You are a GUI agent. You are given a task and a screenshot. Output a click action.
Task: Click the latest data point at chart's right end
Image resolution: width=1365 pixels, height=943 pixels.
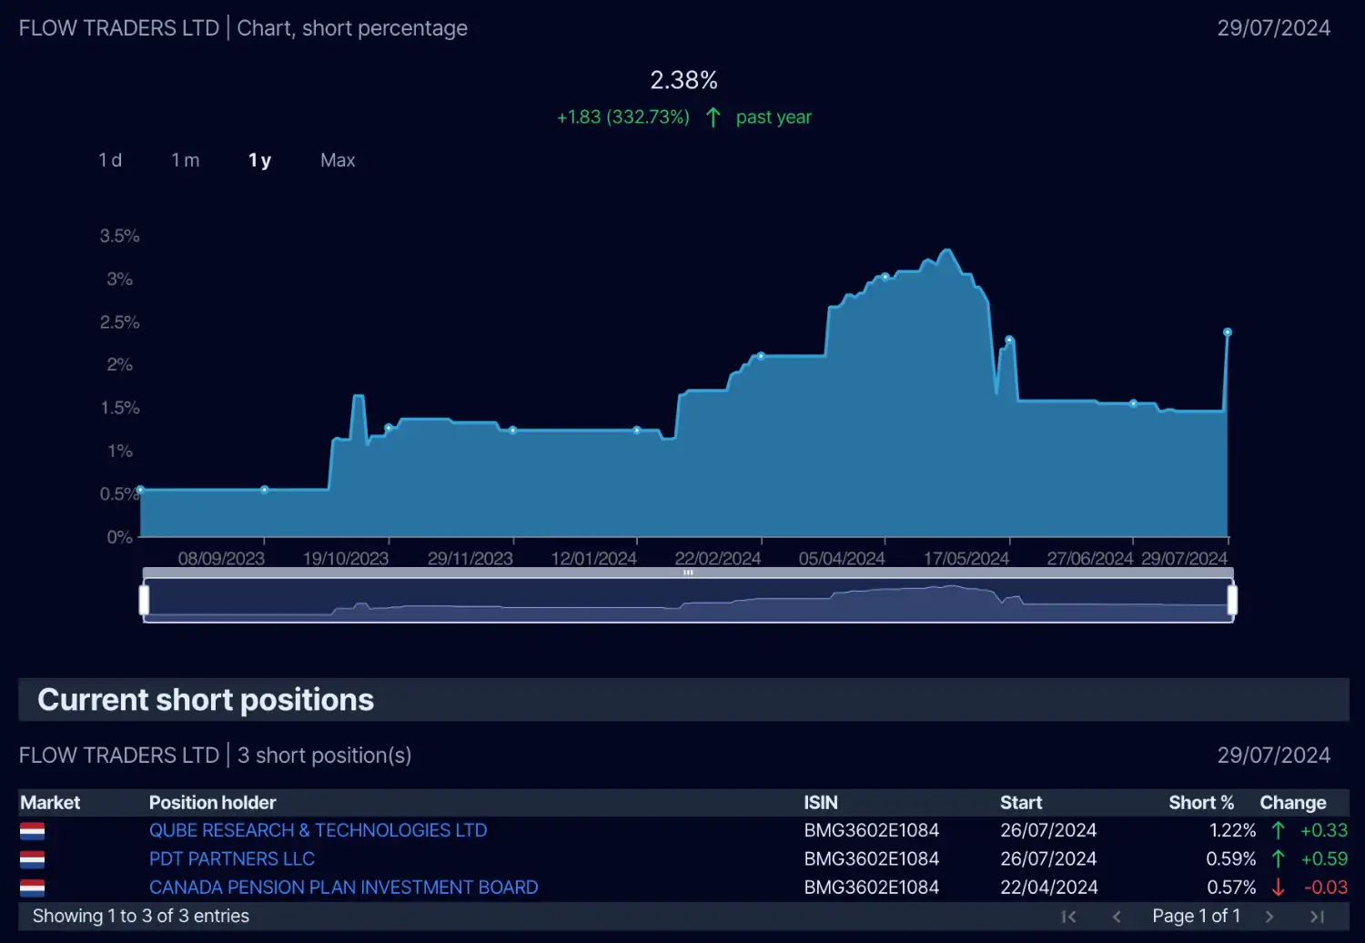point(1228,332)
